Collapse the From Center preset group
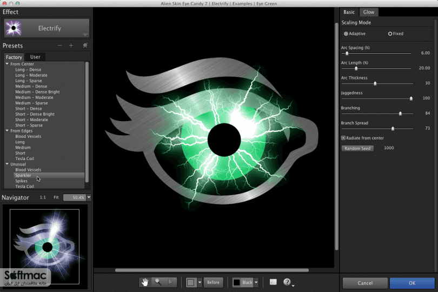Viewport: 438px width, 292px height. tap(7, 64)
